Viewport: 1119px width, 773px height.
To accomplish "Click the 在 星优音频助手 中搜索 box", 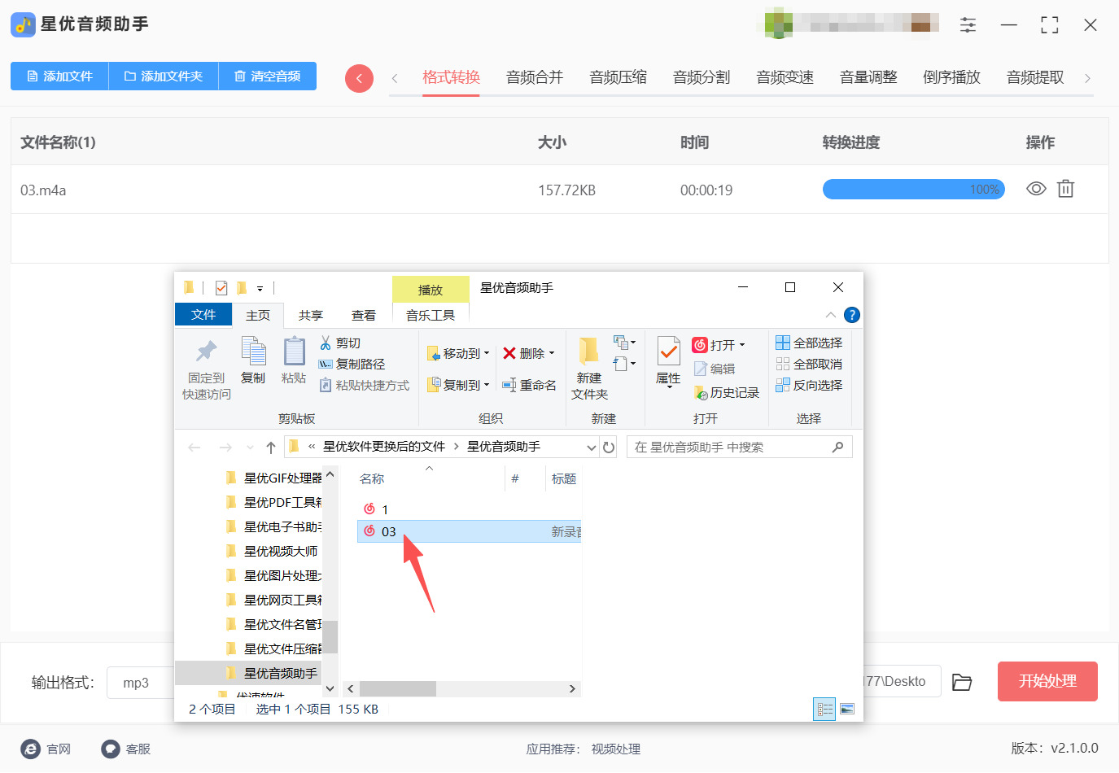I will point(739,447).
